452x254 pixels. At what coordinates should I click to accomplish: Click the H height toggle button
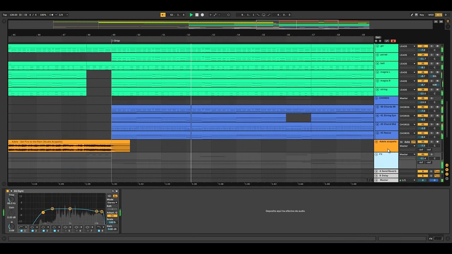(x=436, y=22)
